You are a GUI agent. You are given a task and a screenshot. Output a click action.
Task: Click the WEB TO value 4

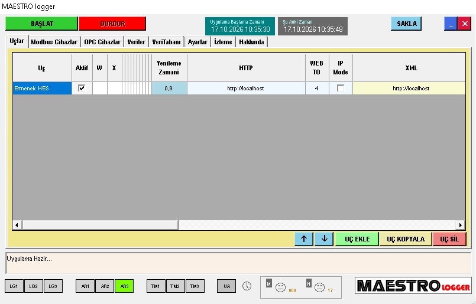coord(317,88)
